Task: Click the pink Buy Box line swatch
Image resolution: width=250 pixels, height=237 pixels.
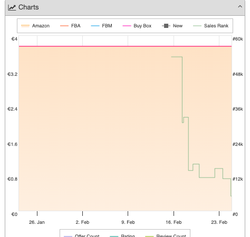Action: (127, 26)
